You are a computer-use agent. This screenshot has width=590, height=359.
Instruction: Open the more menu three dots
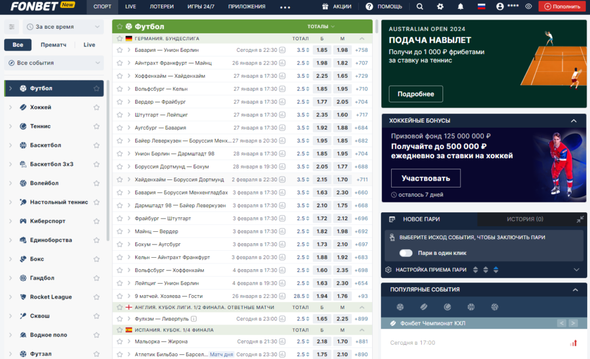pyautogui.click(x=285, y=7)
